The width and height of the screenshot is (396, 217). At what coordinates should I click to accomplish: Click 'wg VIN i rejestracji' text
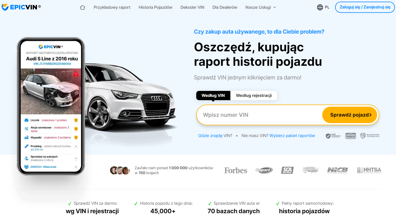pos(92,211)
